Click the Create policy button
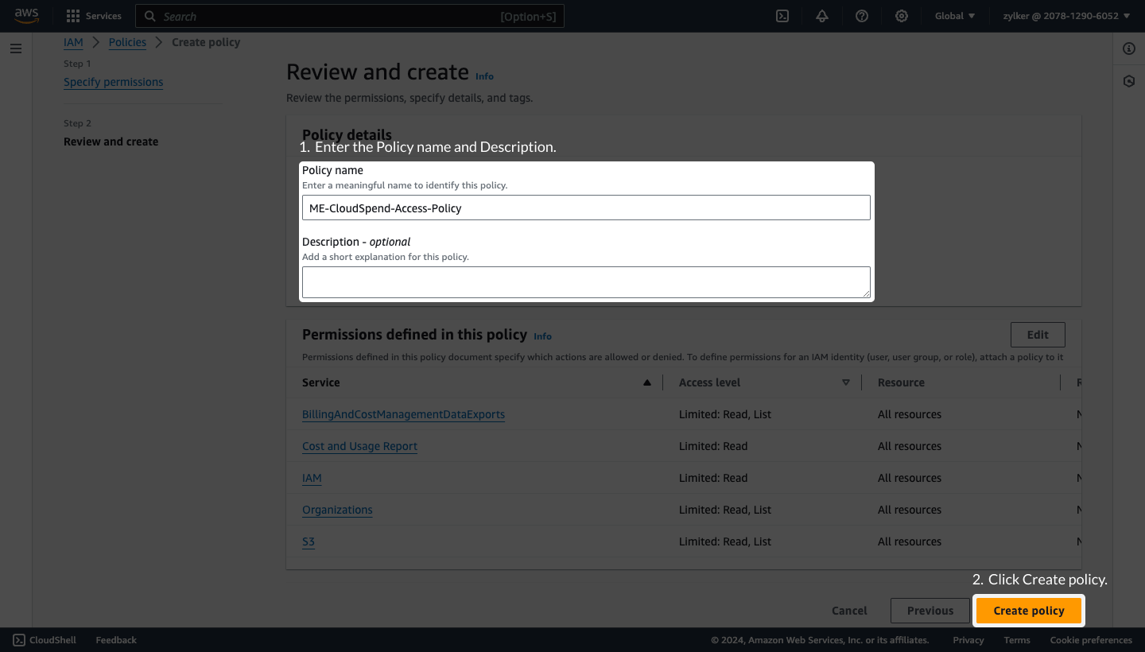 coord(1029,611)
